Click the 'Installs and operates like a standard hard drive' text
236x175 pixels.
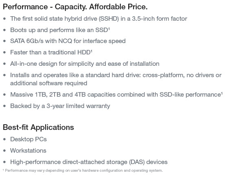click(x=116, y=75)
